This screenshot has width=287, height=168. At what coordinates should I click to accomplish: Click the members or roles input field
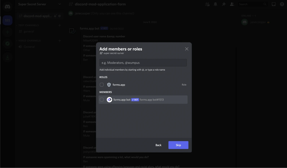[143, 62]
